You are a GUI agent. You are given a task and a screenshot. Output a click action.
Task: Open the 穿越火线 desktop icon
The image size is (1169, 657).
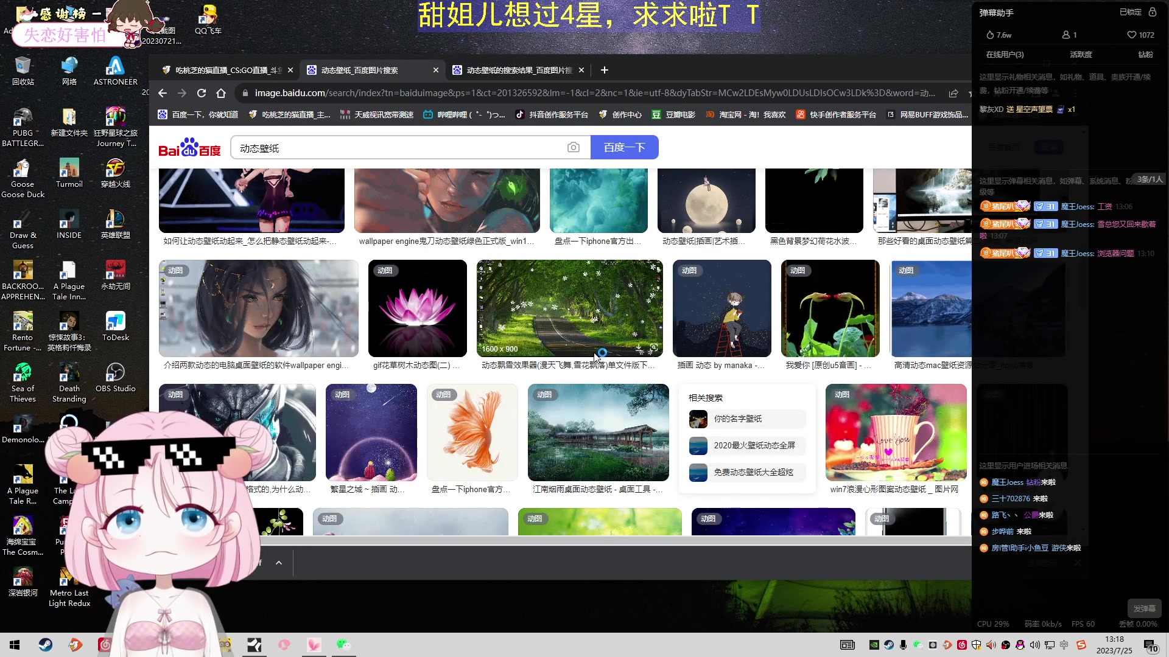115,173
